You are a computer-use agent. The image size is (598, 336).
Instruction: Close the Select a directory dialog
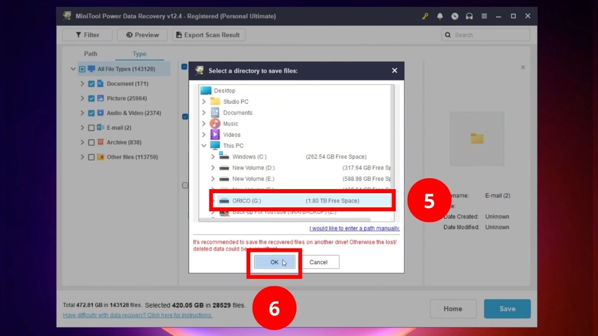click(395, 71)
